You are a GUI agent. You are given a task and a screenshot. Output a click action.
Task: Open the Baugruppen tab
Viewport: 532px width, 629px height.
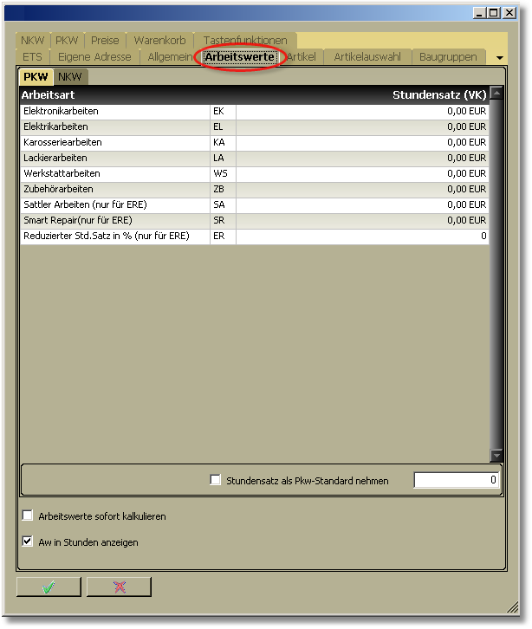point(448,57)
